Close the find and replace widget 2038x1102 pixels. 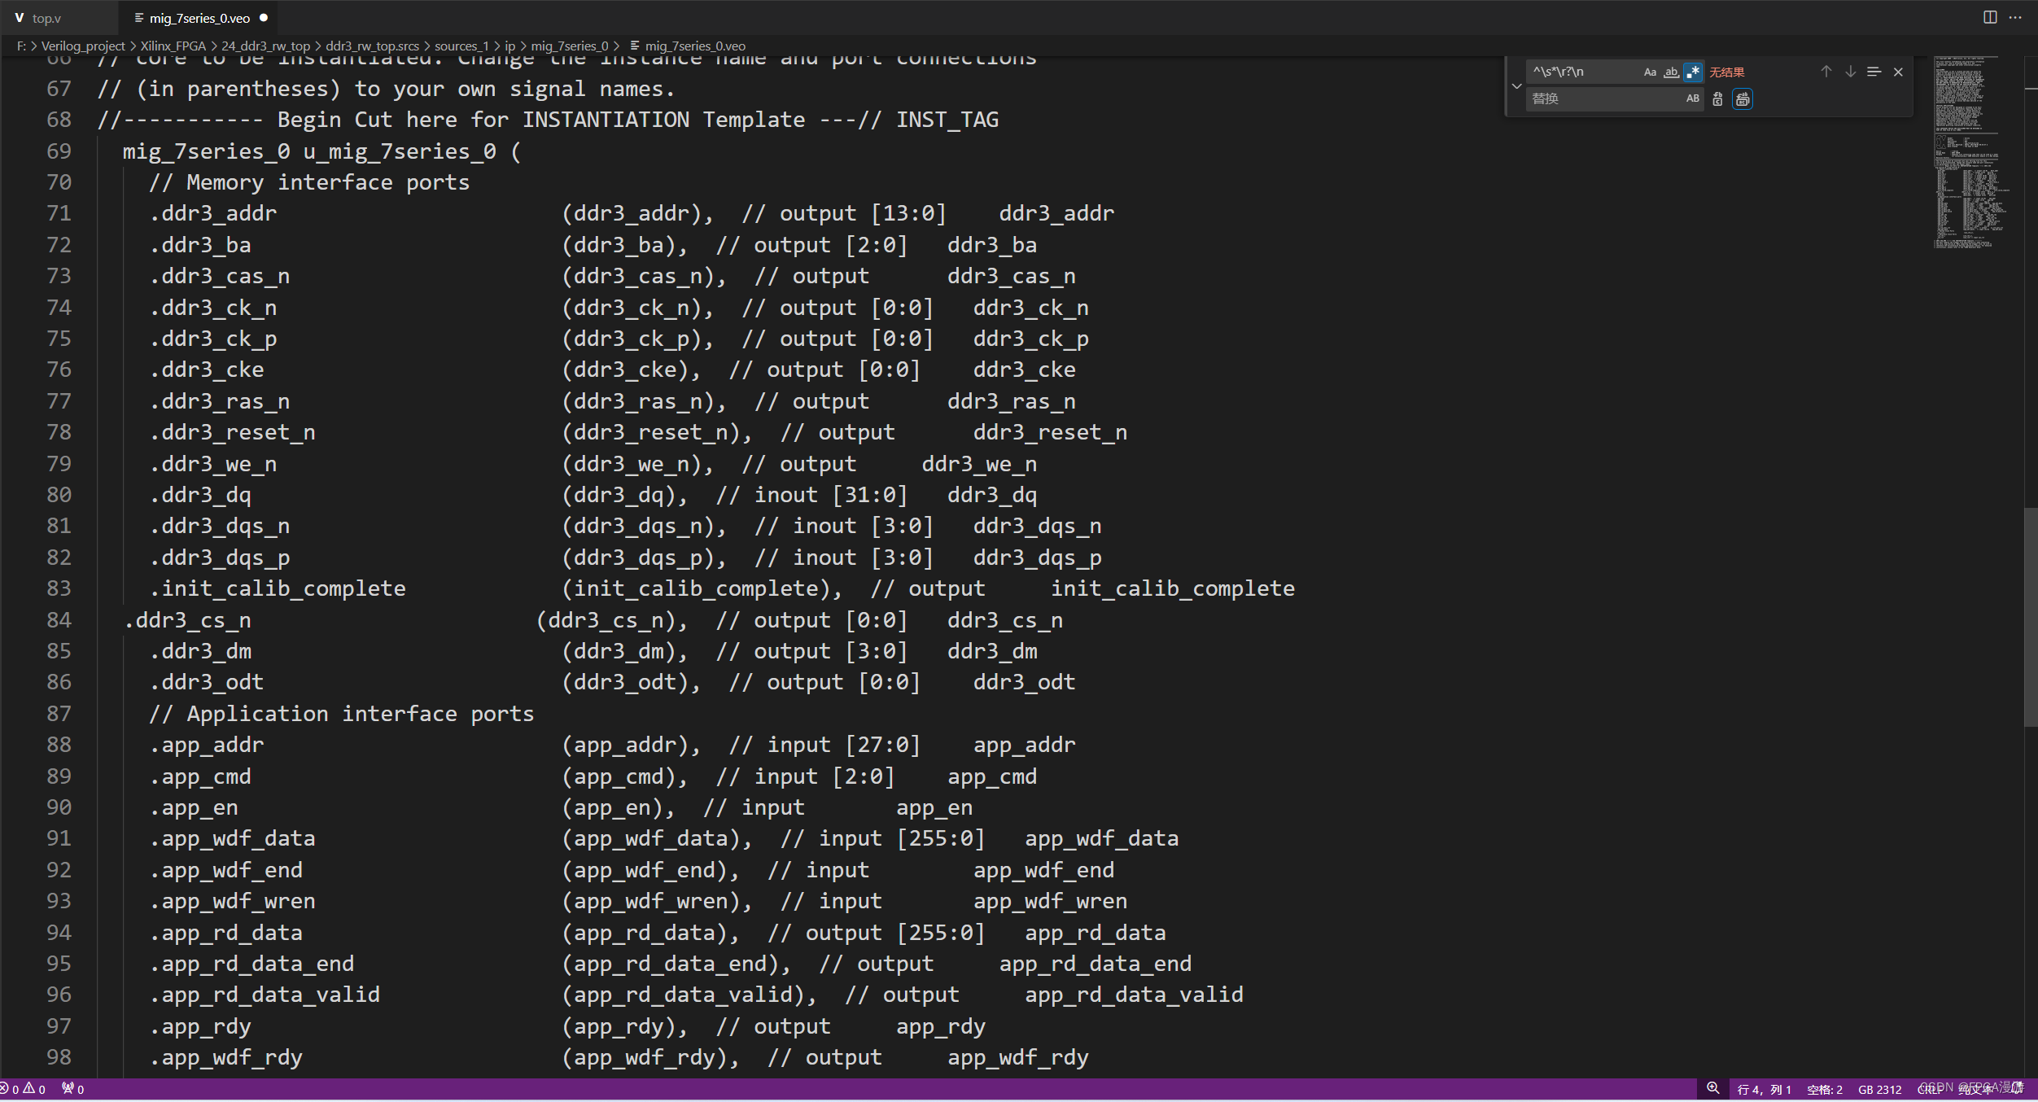click(1898, 72)
